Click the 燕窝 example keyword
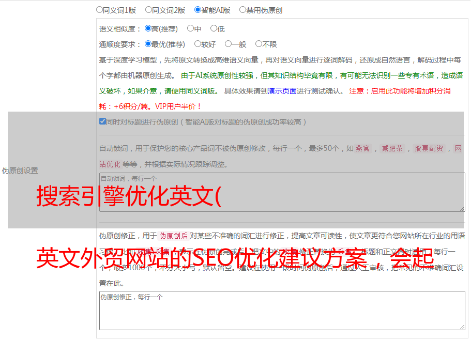The width and height of the screenshot is (471, 340). (x=362, y=148)
